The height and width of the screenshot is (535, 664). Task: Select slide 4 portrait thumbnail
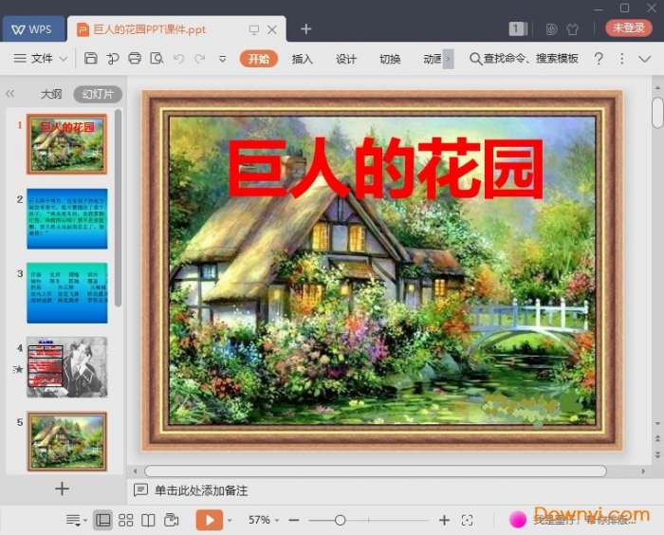pos(67,367)
